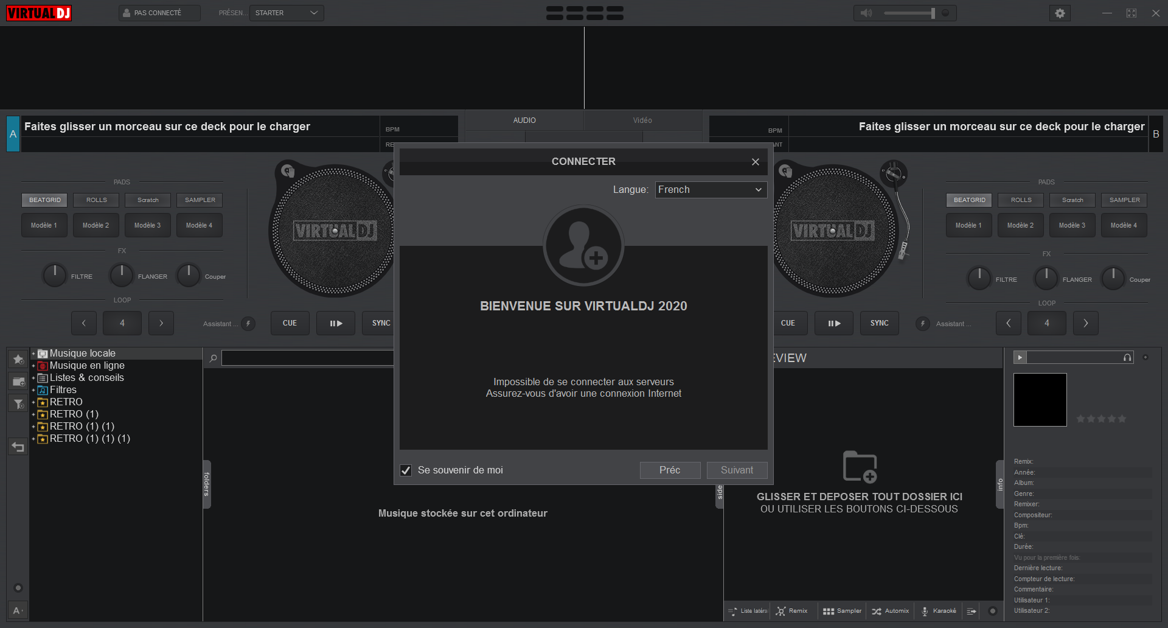Toggle SAMPLER pads mode on deck B
Image resolution: width=1168 pixels, height=628 pixels.
point(1124,200)
